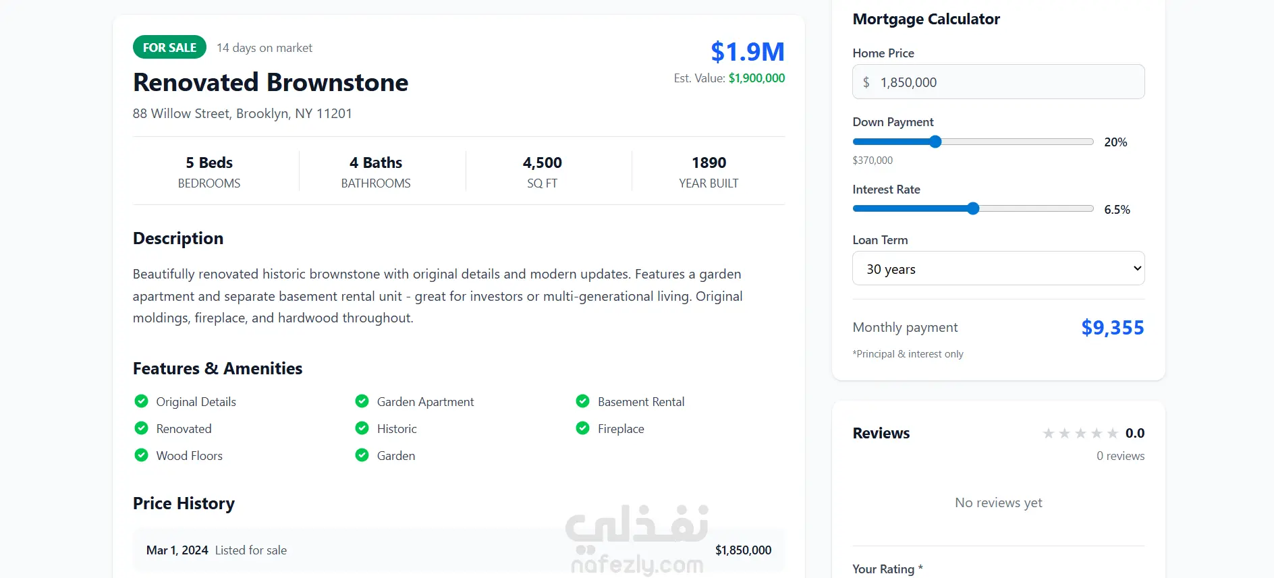Click the Listed for sale entry text

click(x=251, y=550)
